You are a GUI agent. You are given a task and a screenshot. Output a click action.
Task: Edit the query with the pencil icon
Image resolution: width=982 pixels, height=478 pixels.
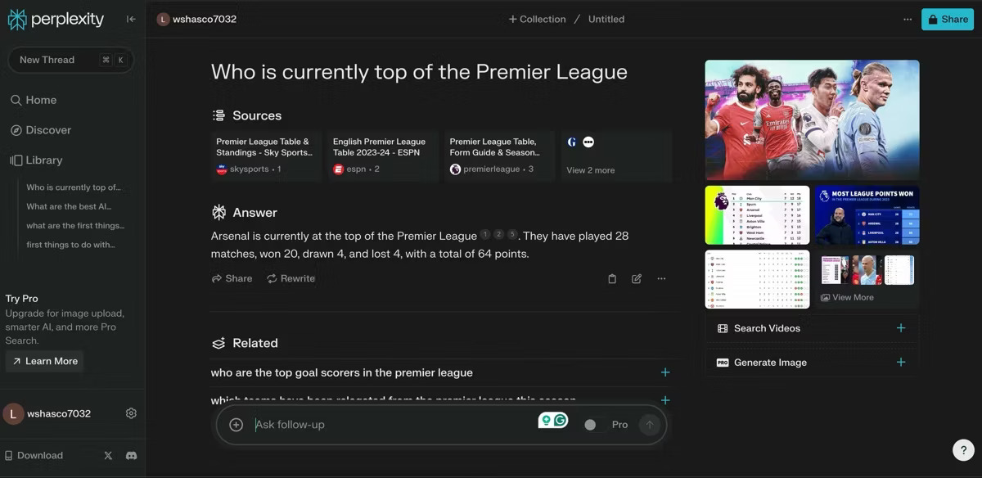click(637, 278)
